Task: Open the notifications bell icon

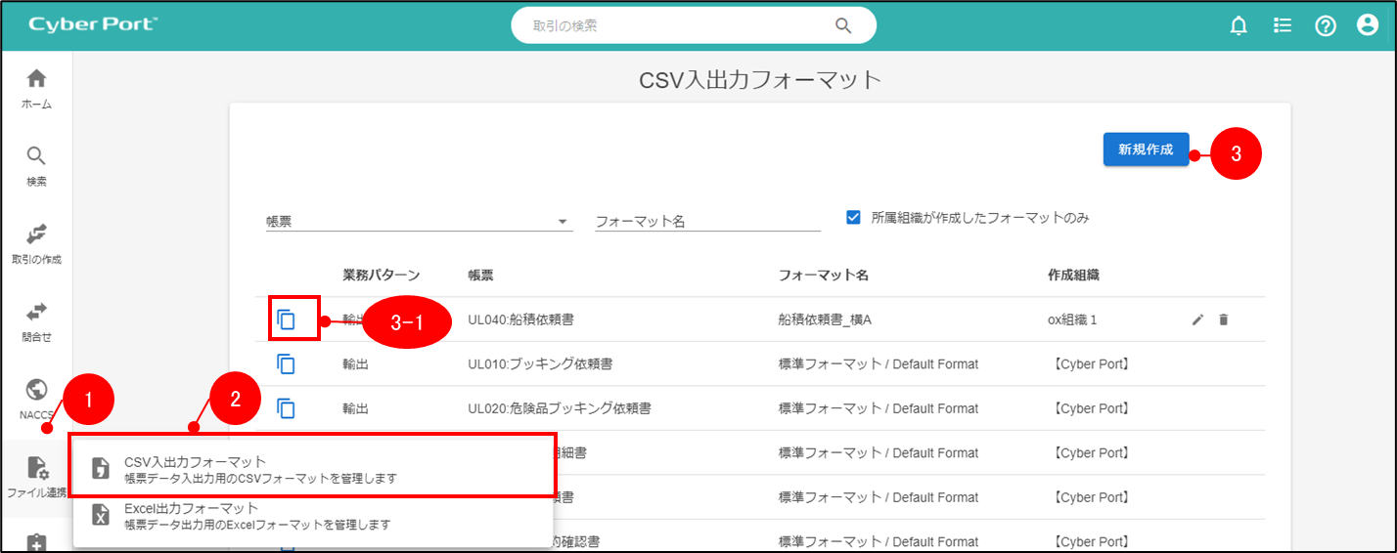Action: pos(1239,26)
